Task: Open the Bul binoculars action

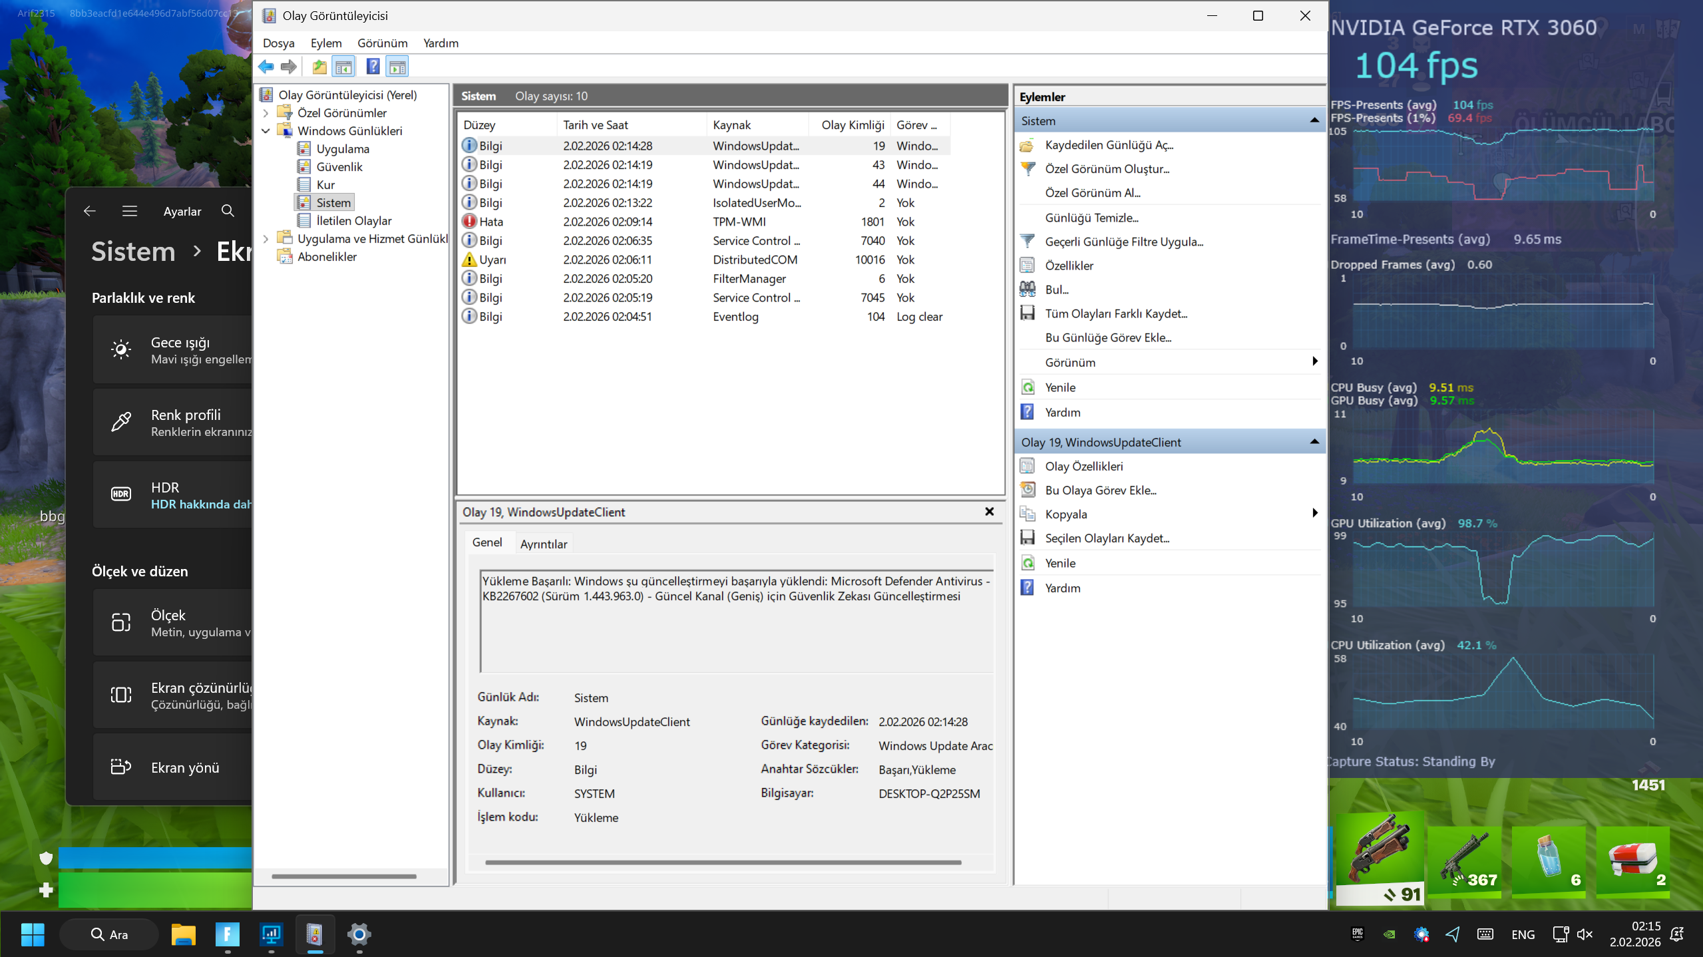Action: pyautogui.click(x=1056, y=289)
